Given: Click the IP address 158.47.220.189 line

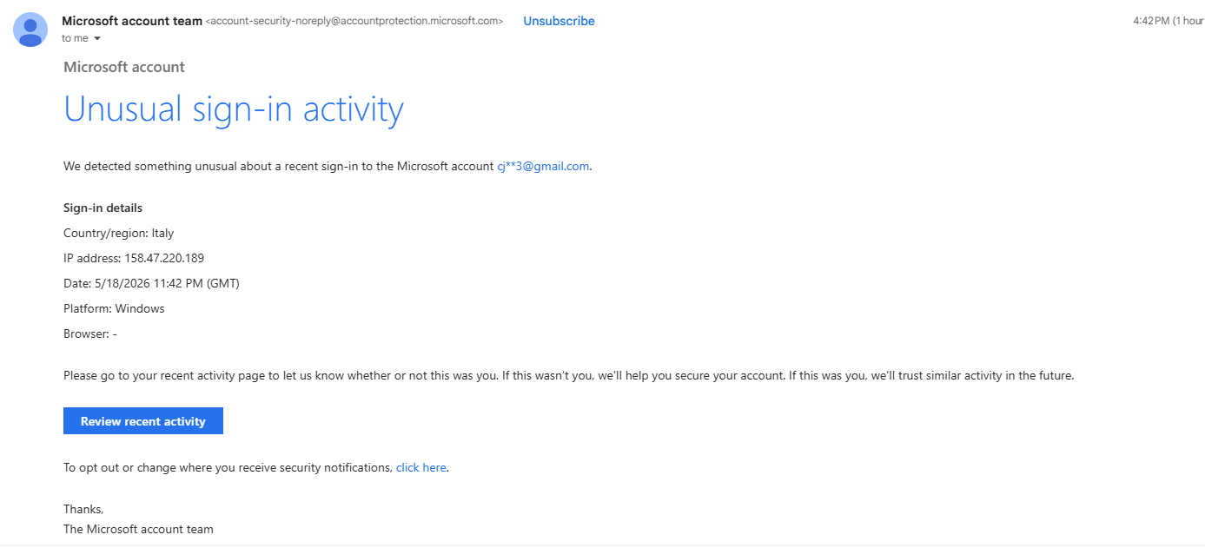Looking at the screenshot, I should pos(134,258).
